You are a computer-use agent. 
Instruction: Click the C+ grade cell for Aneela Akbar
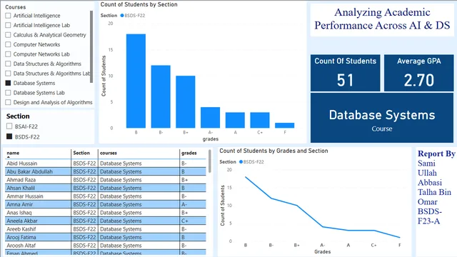193,221
